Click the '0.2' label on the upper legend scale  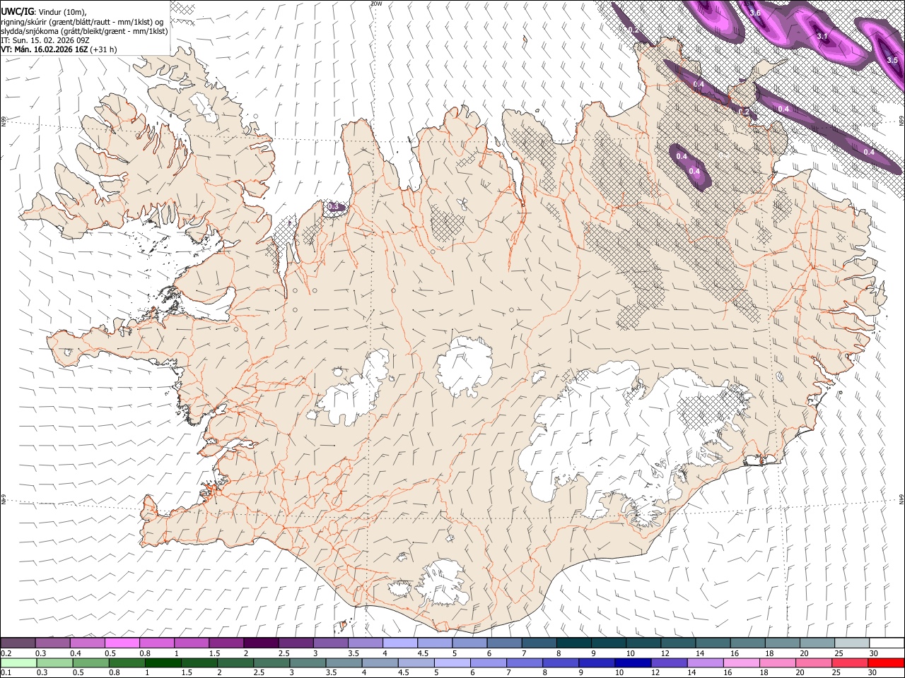click(x=6, y=653)
